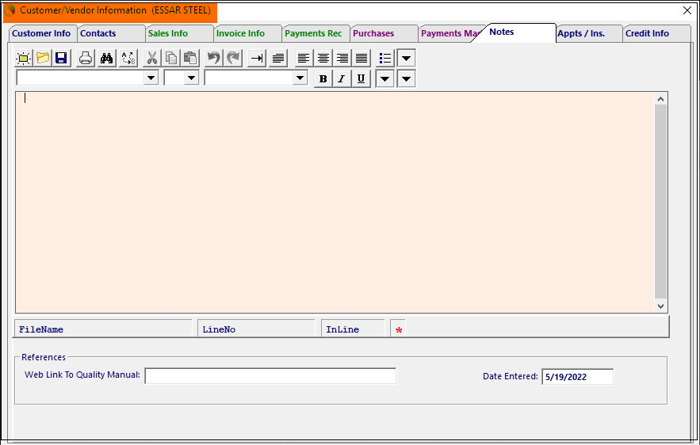Toggle bulleted list formatting
Image resolution: width=700 pixels, height=445 pixels.
pyautogui.click(x=384, y=58)
